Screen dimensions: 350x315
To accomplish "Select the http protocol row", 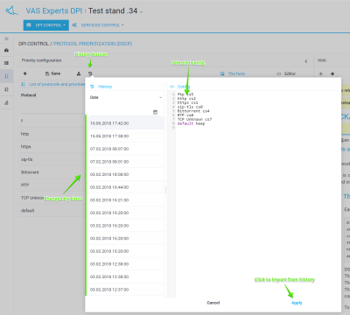I will pyautogui.click(x=52, y=134).
